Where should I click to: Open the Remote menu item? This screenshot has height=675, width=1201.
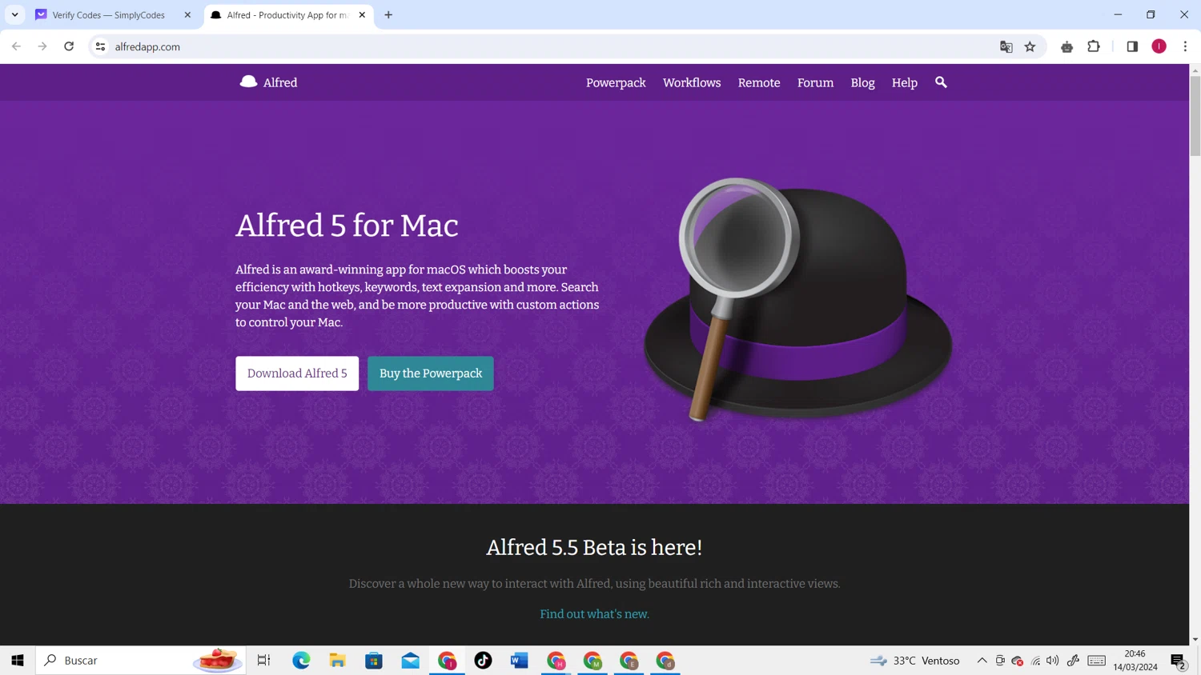759,82
